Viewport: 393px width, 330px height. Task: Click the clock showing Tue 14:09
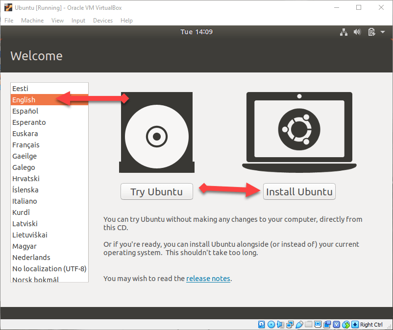[x=196, y=32]
